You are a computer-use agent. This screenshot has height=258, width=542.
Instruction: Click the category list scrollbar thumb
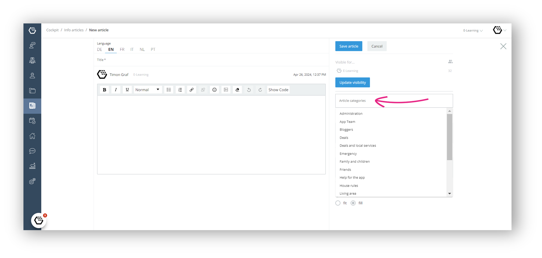click(x=449, y=137)
